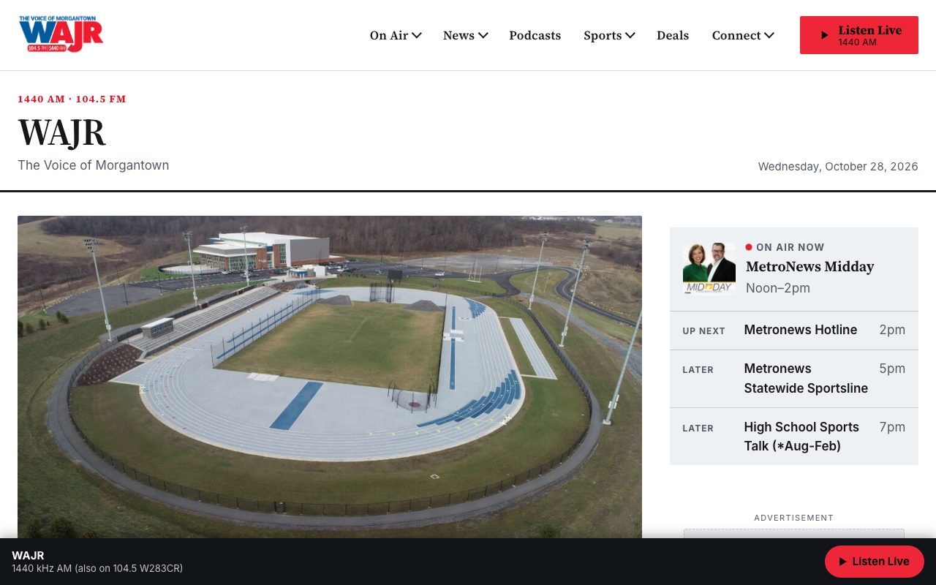Click the date 'Wednesday, October 28, 2026'
This screenshot has width=936, height=585.
pyautogui.click(x=838, y=167)
